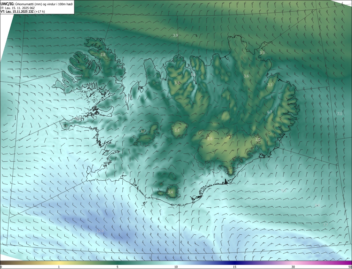Click the title 'UWC/IG: Úrkomumætti (mm) og vindur'
352x269 pixels.
coord(28,4)
